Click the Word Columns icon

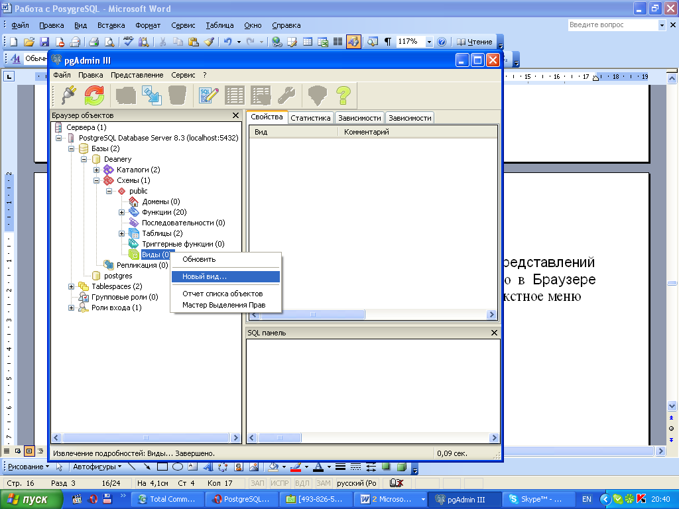(x=338, y=42)
